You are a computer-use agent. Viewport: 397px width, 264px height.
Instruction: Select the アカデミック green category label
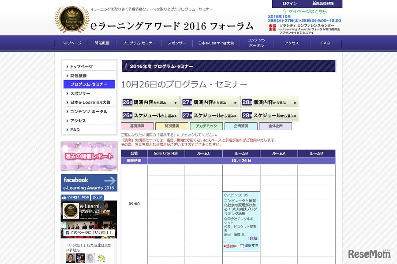(x=206, y=125)
